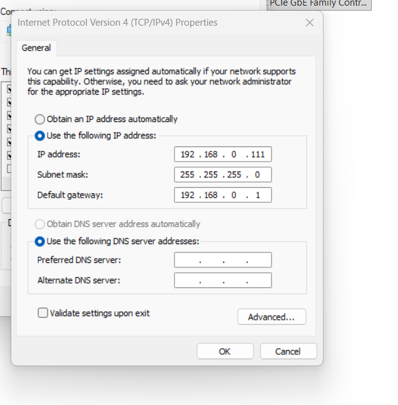Image resolution: width=398 pixels, height=405 pixels.
Task: Focus the Preferred DNS server field
Action: [223, 260]
